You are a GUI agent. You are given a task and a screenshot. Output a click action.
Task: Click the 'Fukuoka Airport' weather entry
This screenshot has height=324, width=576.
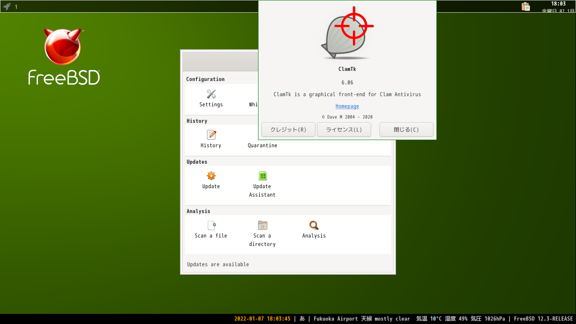[x=335, y=319]
